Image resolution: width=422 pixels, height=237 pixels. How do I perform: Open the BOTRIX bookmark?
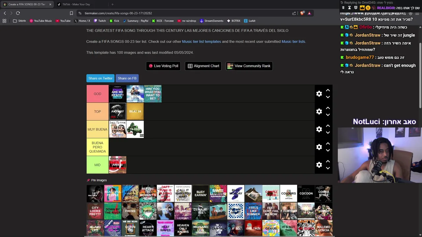point(234,21)
